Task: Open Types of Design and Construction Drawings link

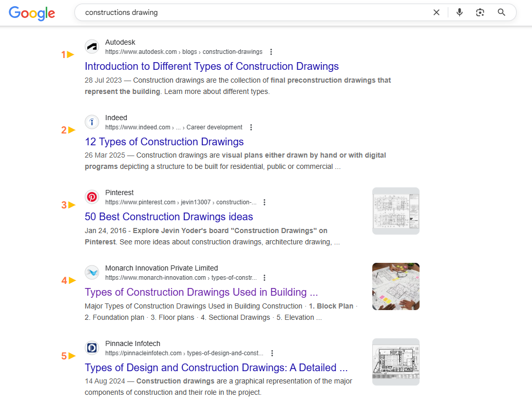Action: click(216, 368)
